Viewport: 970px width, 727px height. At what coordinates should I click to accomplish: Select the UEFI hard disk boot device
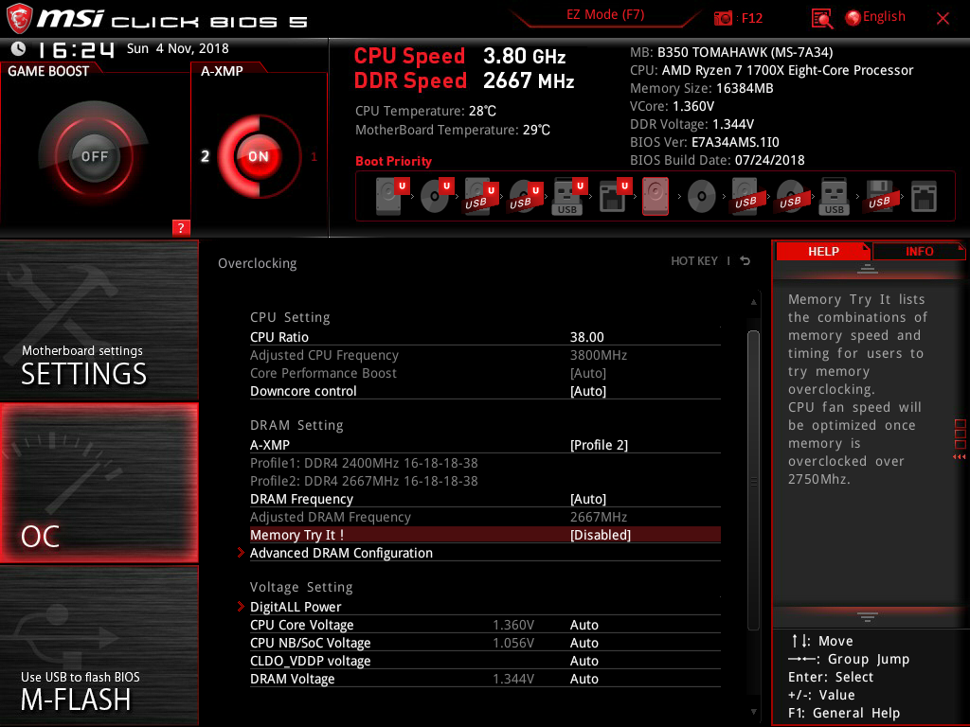click(x=393, y=196)
